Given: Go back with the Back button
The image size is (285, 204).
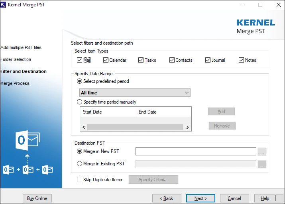Looking at the screenshot, I should pos(167,198).
